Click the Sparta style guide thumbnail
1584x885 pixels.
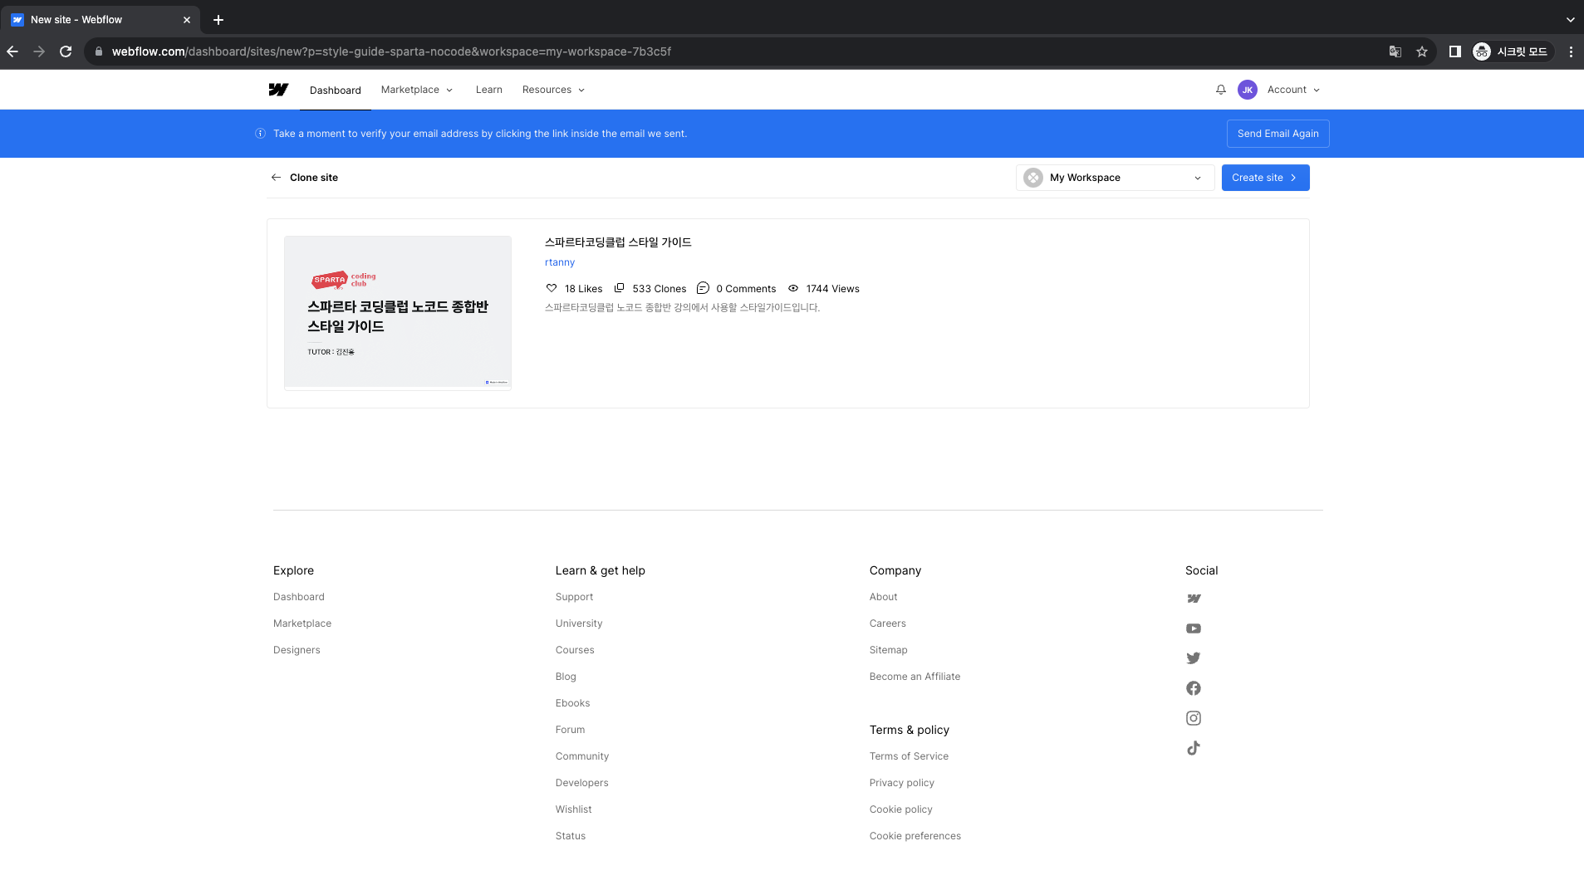tap(398, 312)
